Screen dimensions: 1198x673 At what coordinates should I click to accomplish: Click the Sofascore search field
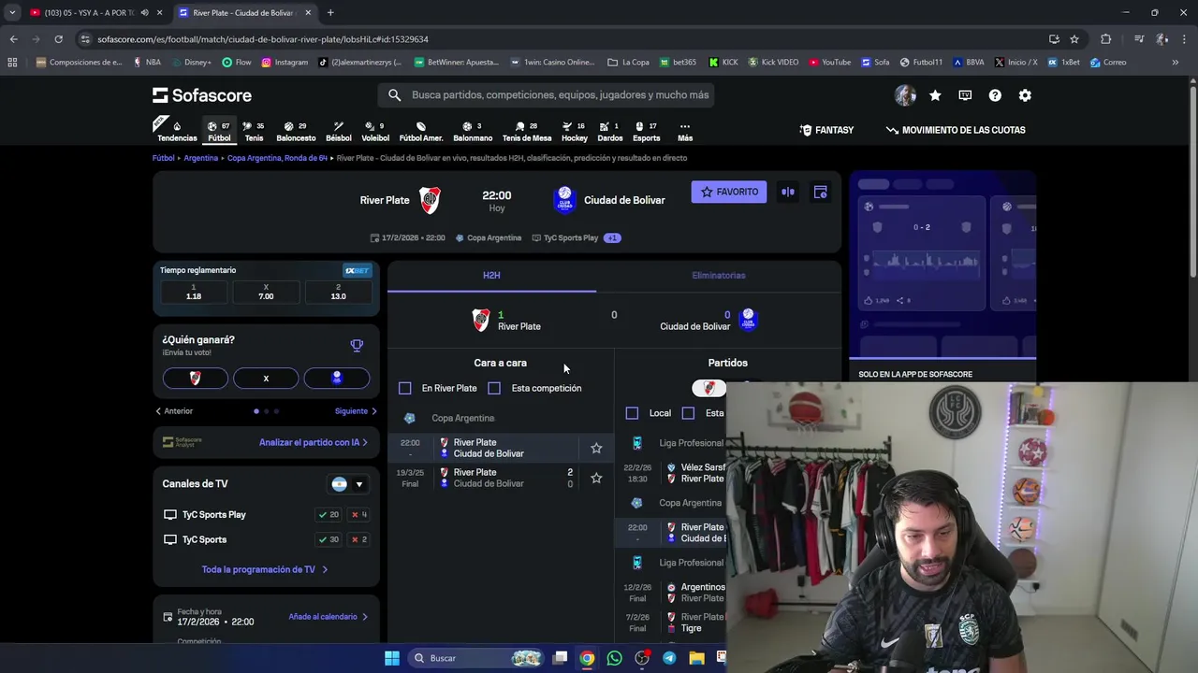pos(547,95)
